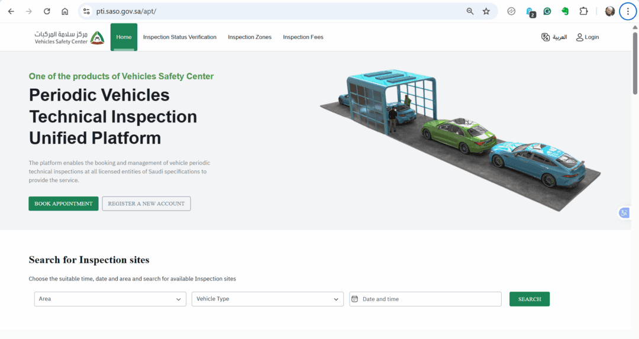The height and width of the screenshot is (339, 639).
Task: Expand the Area dropdown
Action: (x=110, y=299)
